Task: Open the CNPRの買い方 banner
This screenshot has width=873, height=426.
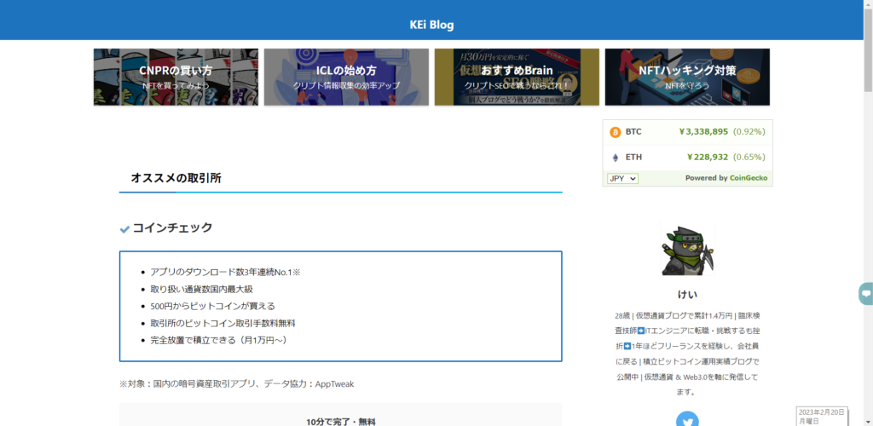Action: [x=176, y=77]
